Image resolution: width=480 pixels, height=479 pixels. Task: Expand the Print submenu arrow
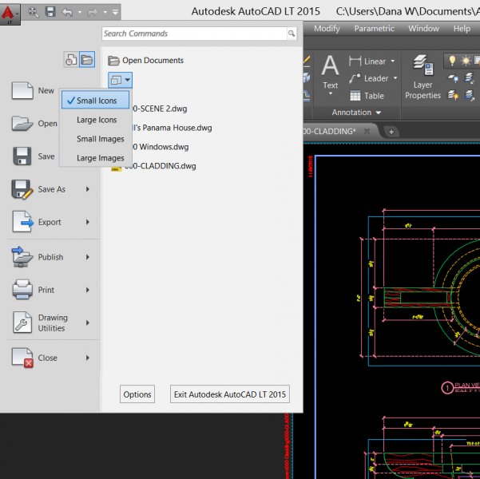[x=88, y=290]
